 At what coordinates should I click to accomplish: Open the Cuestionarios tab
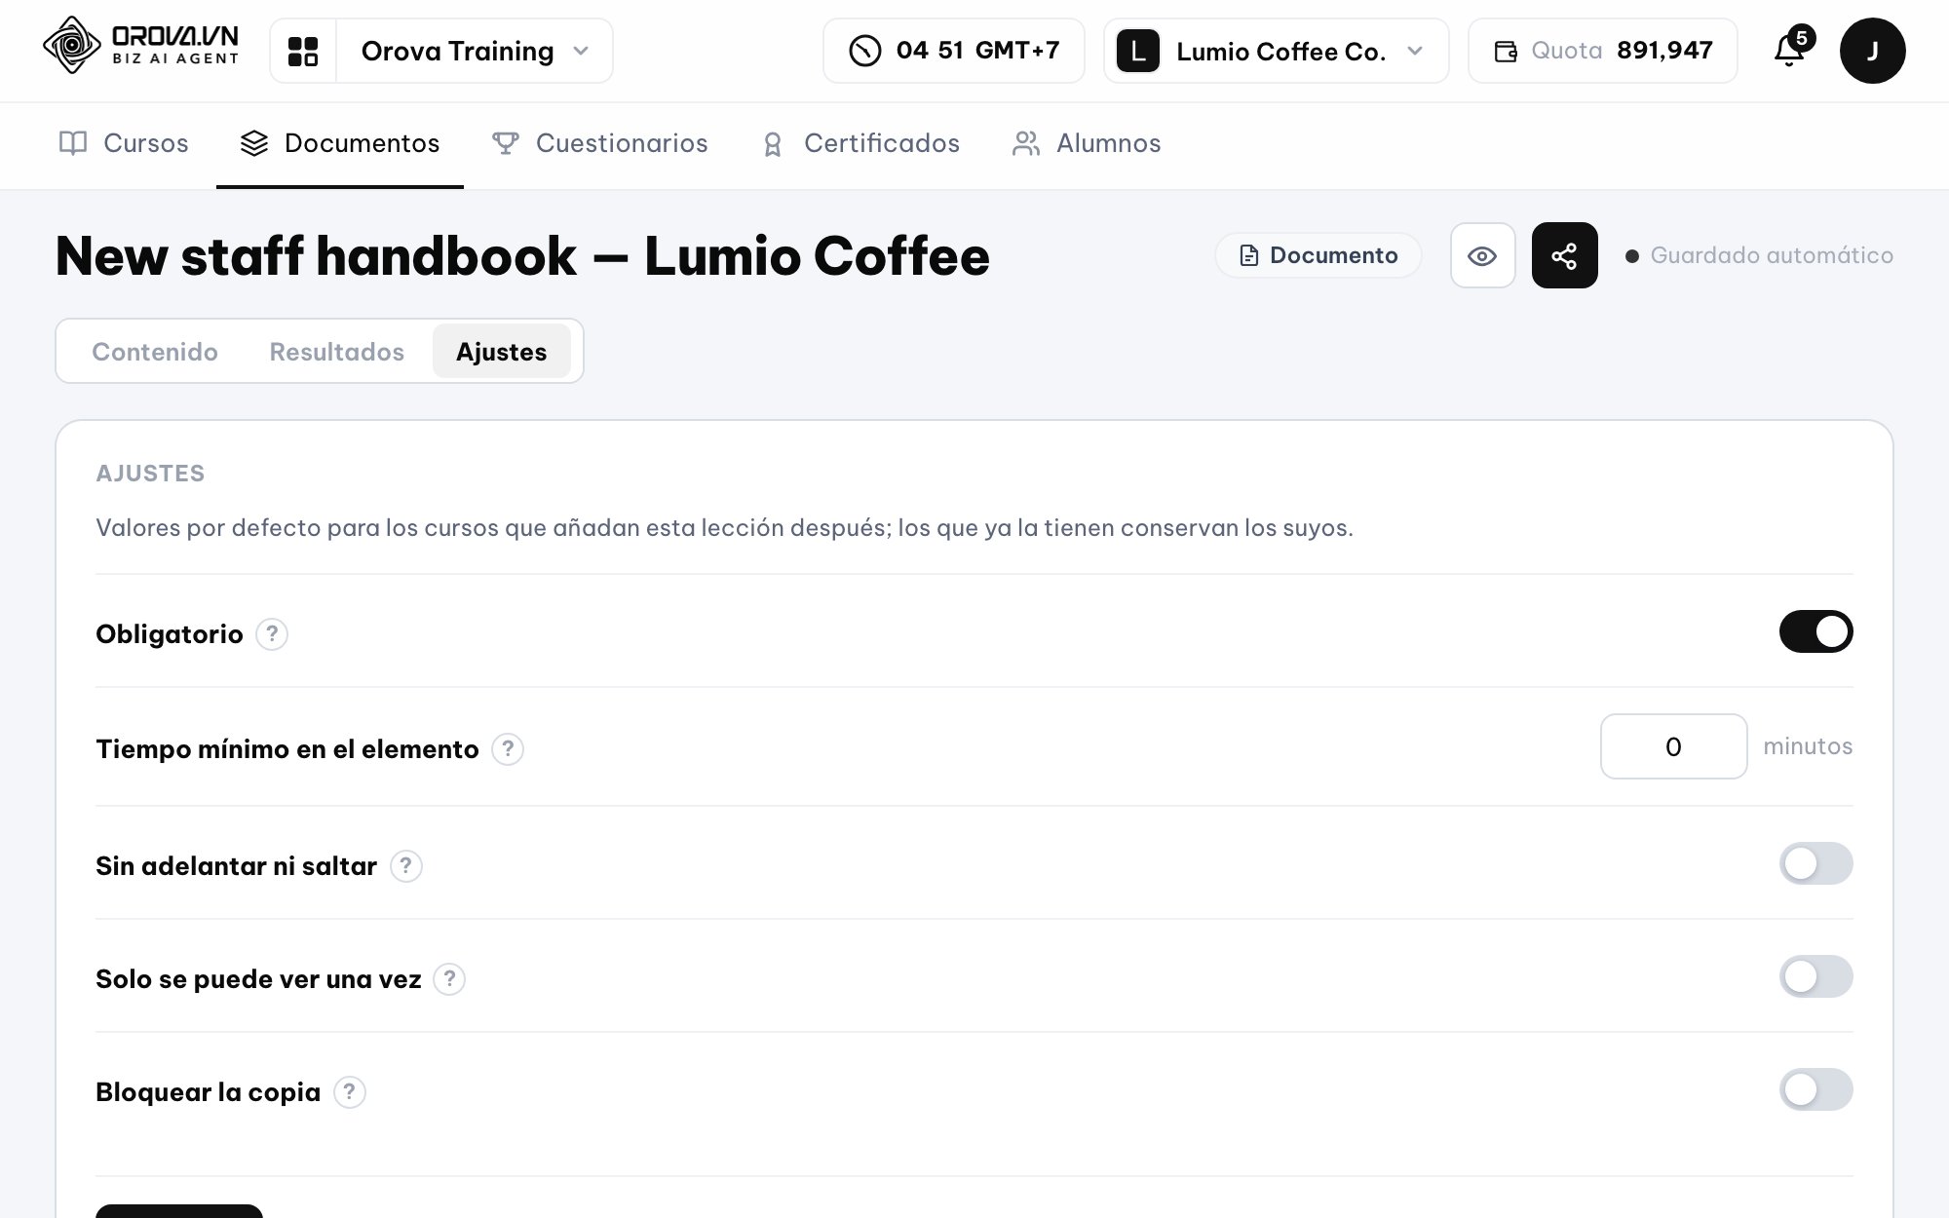tap(601, 143)
